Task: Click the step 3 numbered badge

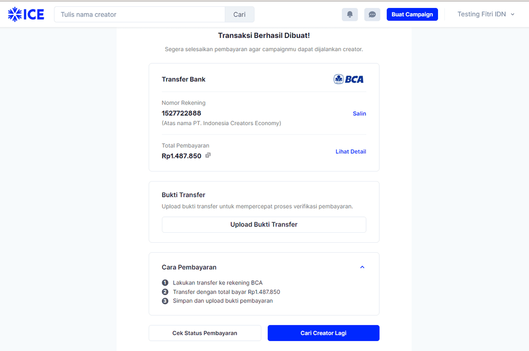Action: point(165,301)
